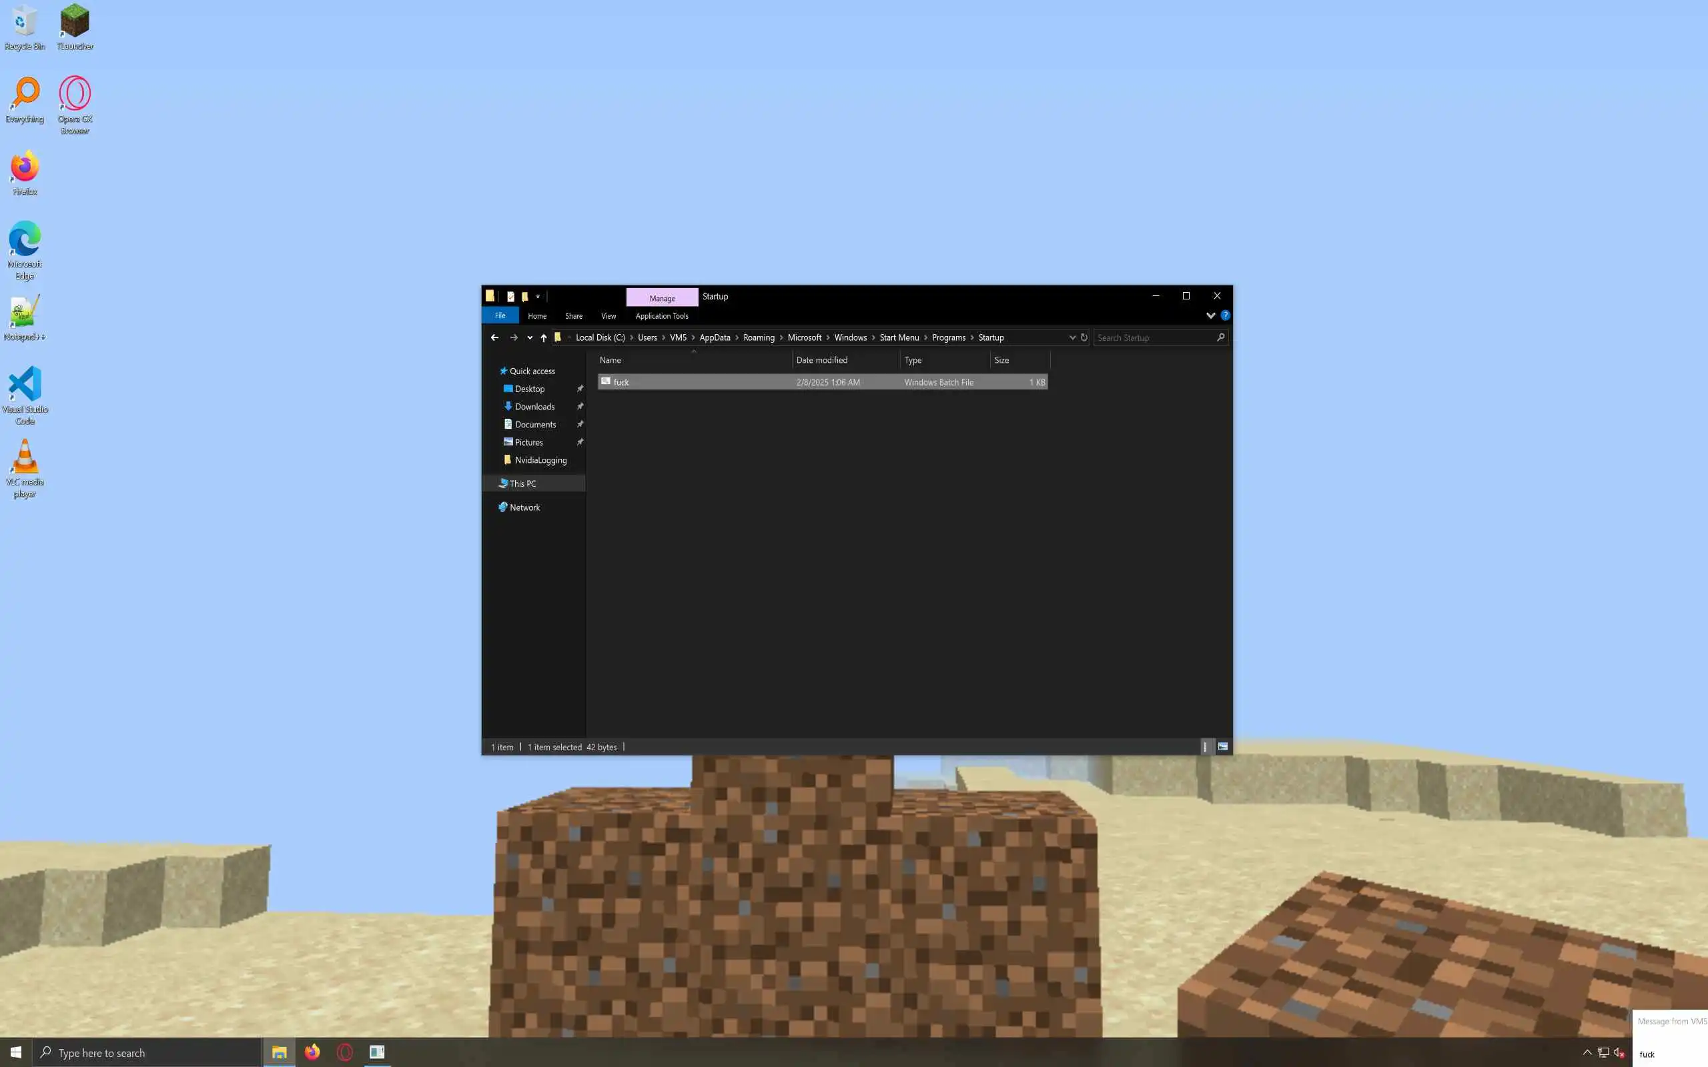
Task: Sort files by the Date modified column
Action: pyautogui.click(x=821, y=360)
